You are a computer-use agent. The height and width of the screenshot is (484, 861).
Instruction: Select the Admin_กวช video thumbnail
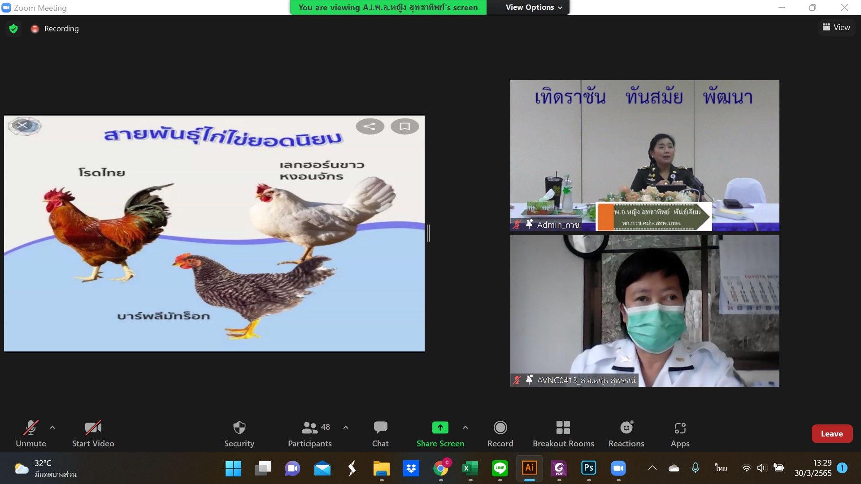pos(644,156)
